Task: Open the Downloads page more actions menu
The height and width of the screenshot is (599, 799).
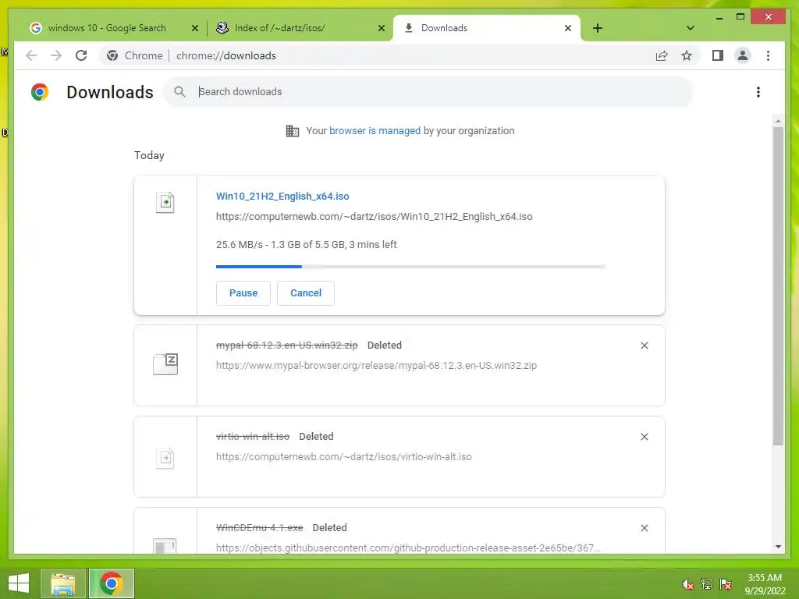Action: (x=758, y=92)
